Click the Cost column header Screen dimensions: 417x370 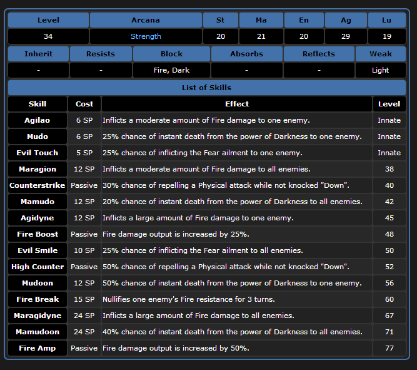click(84, 104)
